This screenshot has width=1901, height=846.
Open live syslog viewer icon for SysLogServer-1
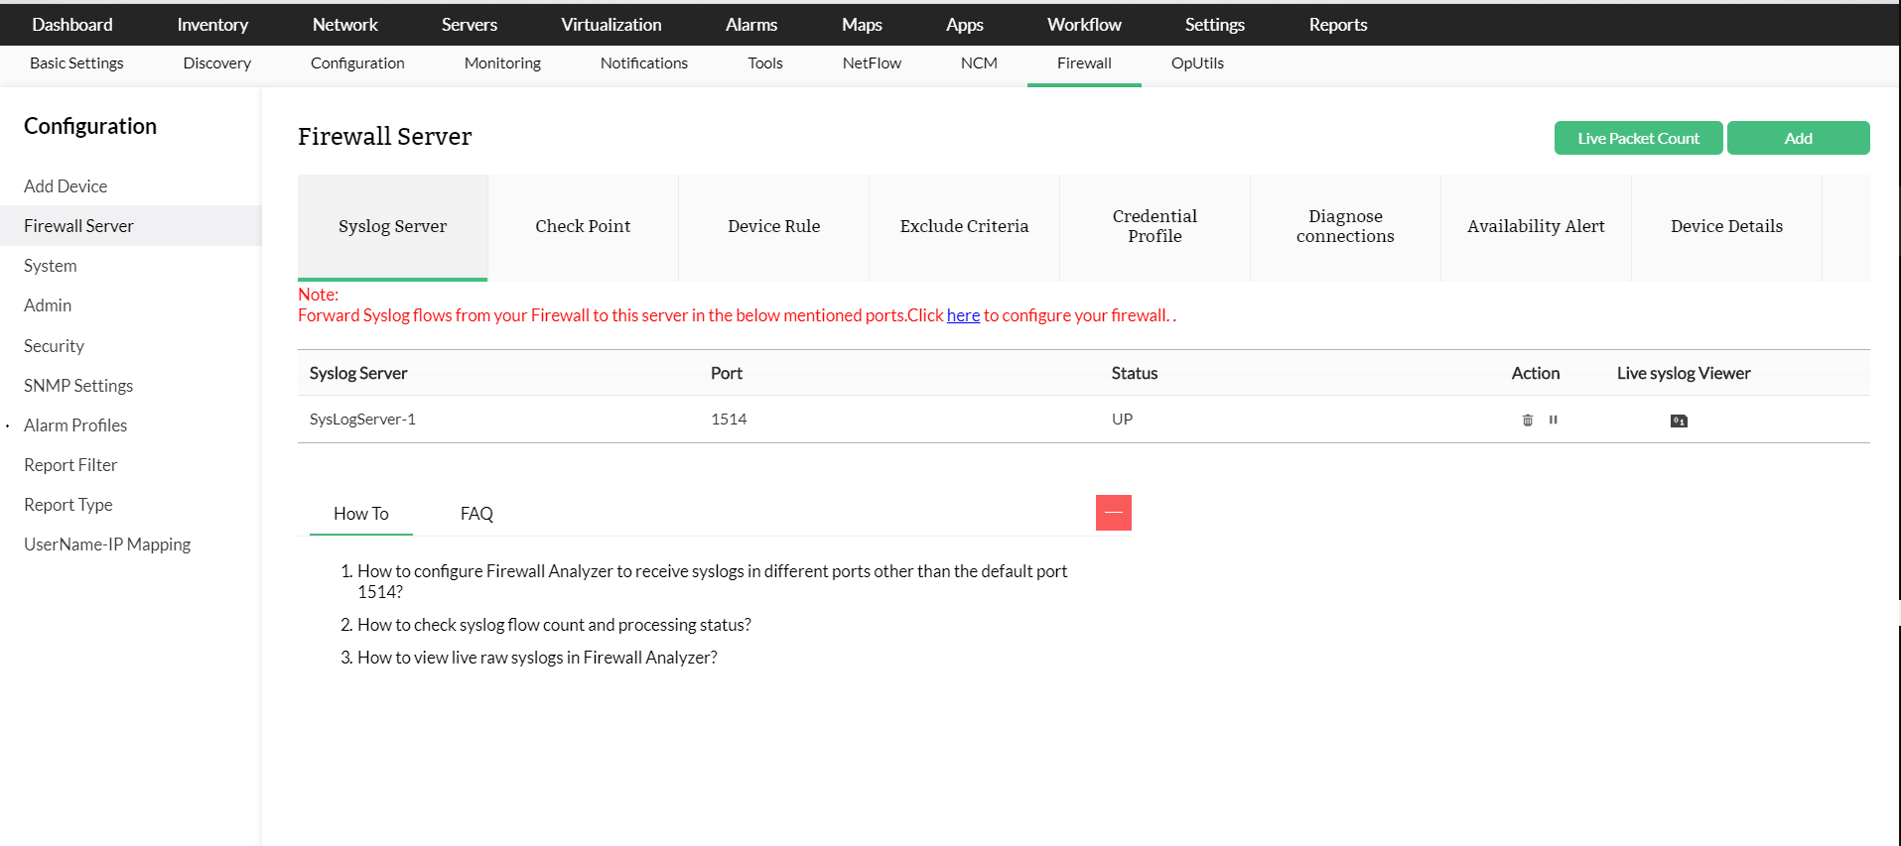1679,421
